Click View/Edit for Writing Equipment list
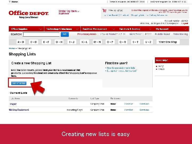The width and height of the screenshot is (192, 144). tap(129, 110)
